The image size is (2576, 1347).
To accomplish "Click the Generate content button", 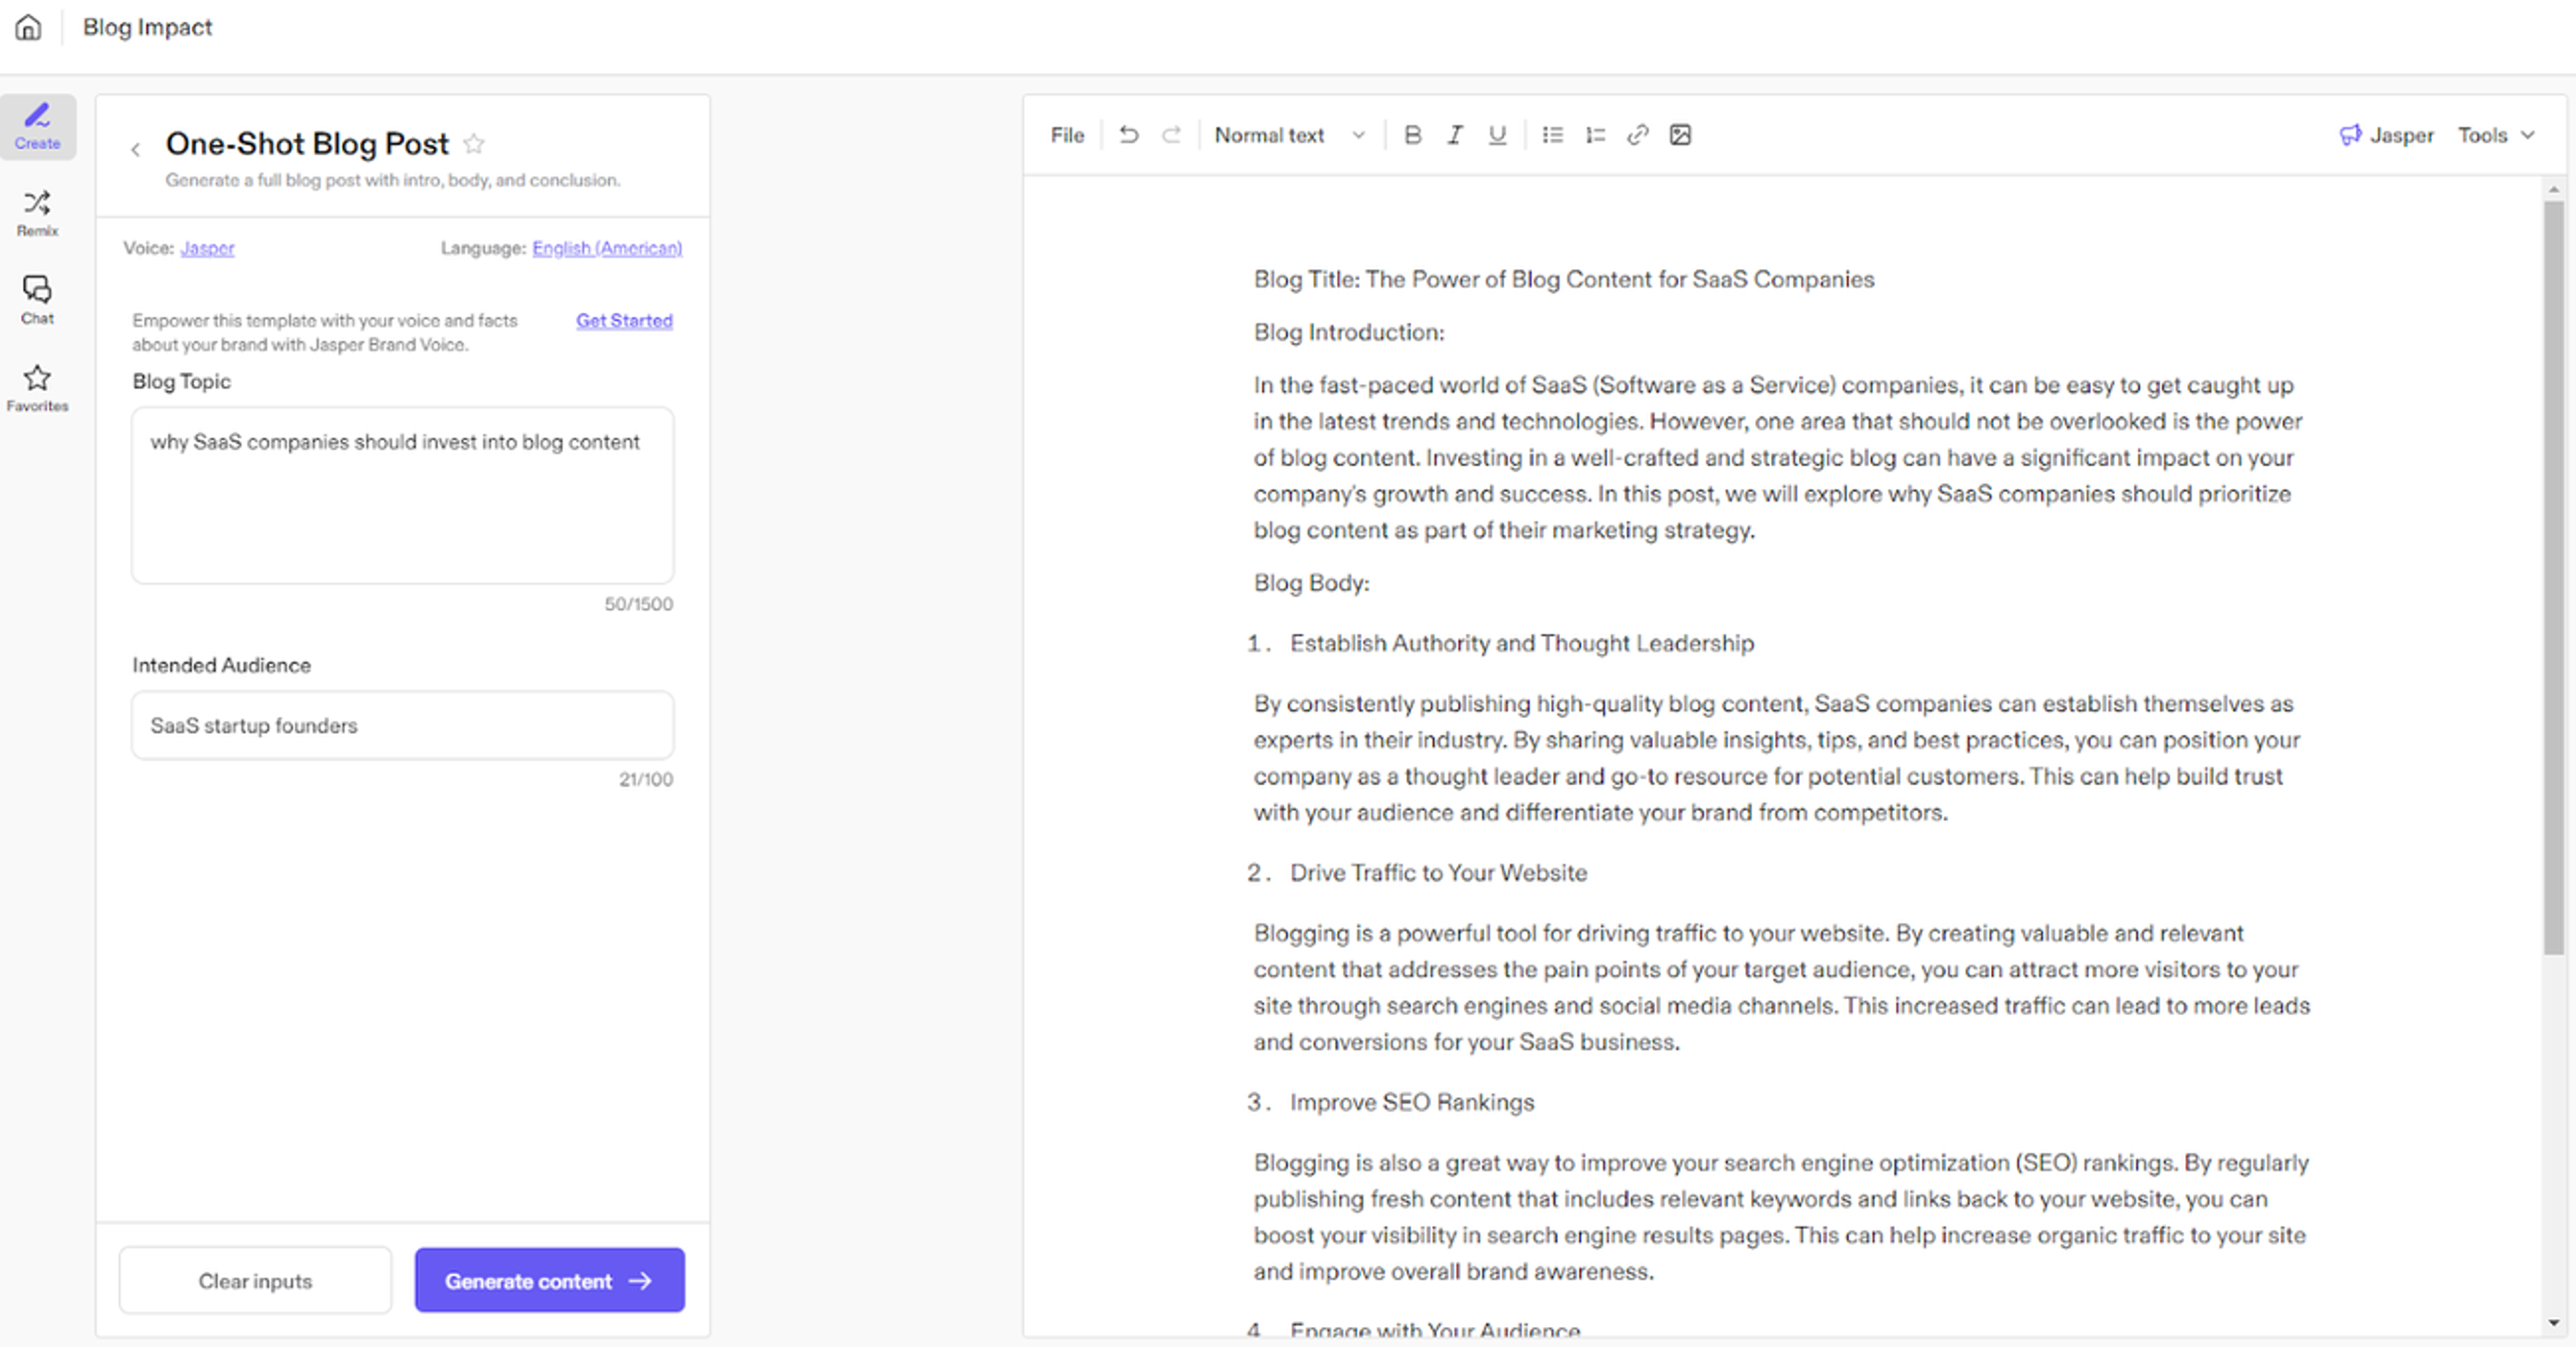I will pyautogui.click(x=549, y=1280).
